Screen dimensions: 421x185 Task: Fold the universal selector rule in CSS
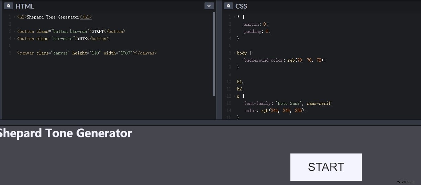coord(234,17)
